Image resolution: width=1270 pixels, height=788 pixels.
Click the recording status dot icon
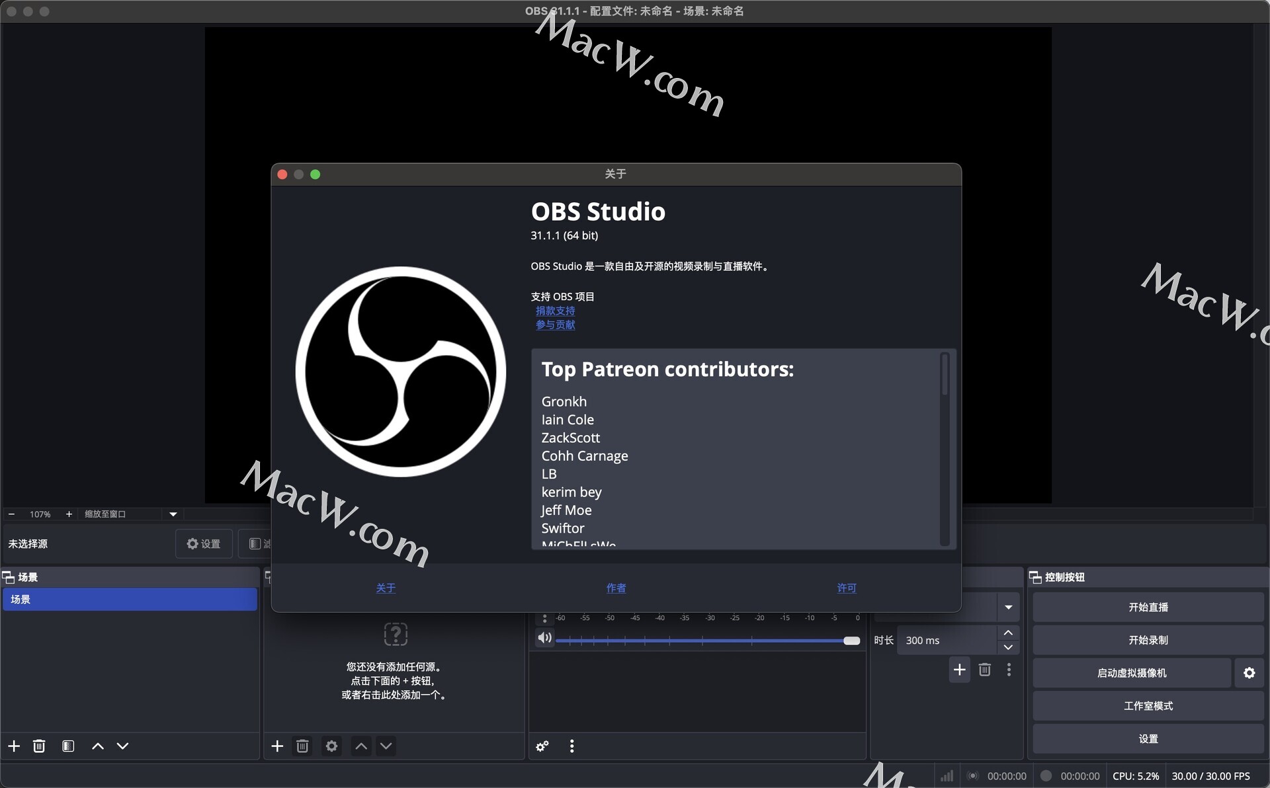point(1046,776)
